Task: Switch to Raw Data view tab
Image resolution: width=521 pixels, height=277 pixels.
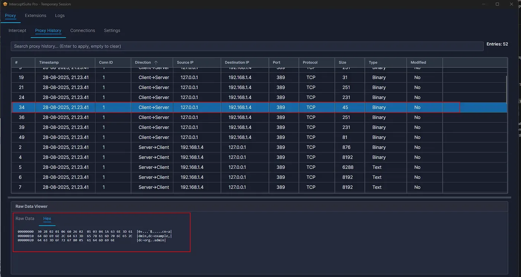Action: (25, 219)
